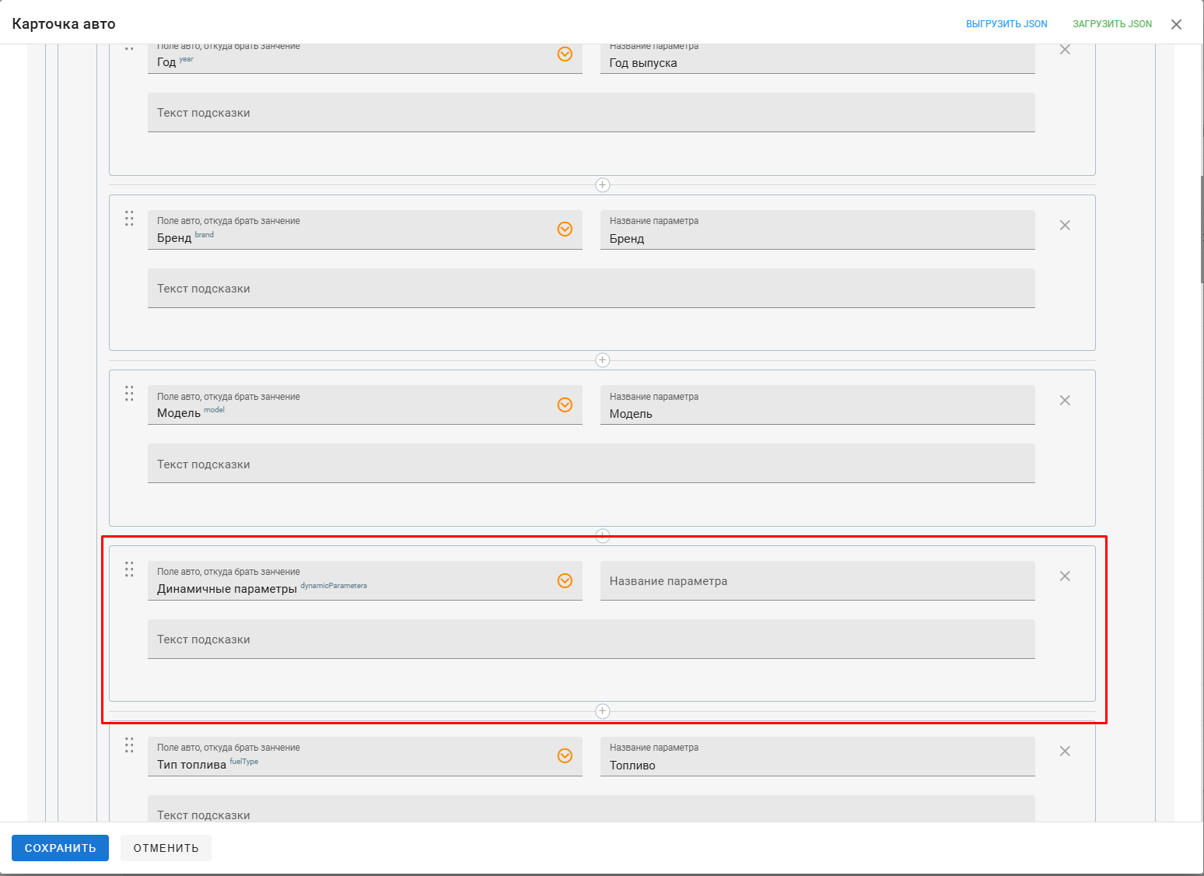Click ЗАГРУЗИТЬ JSON link

tap(1112, 24)
